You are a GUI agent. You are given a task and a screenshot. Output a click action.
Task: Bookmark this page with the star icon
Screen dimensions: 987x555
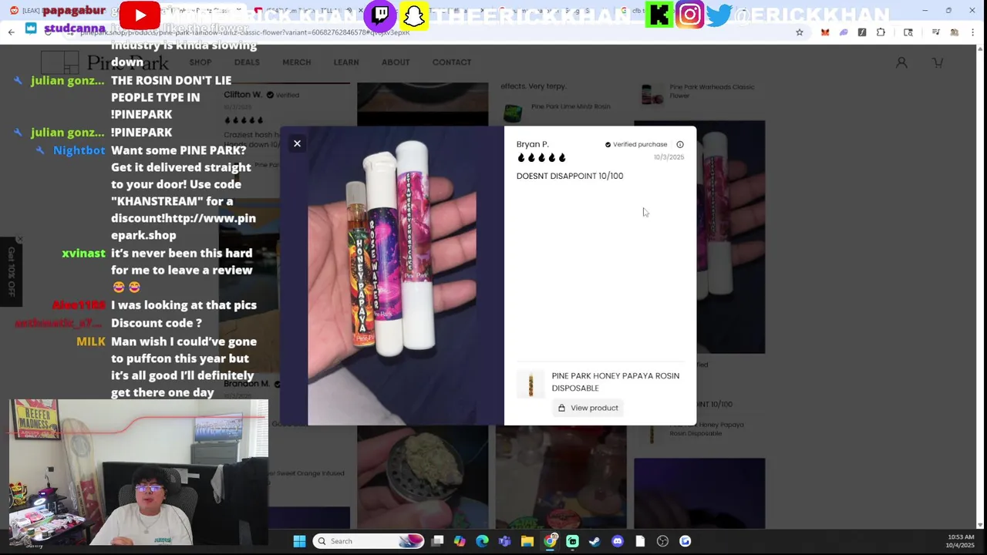(800, 32)
